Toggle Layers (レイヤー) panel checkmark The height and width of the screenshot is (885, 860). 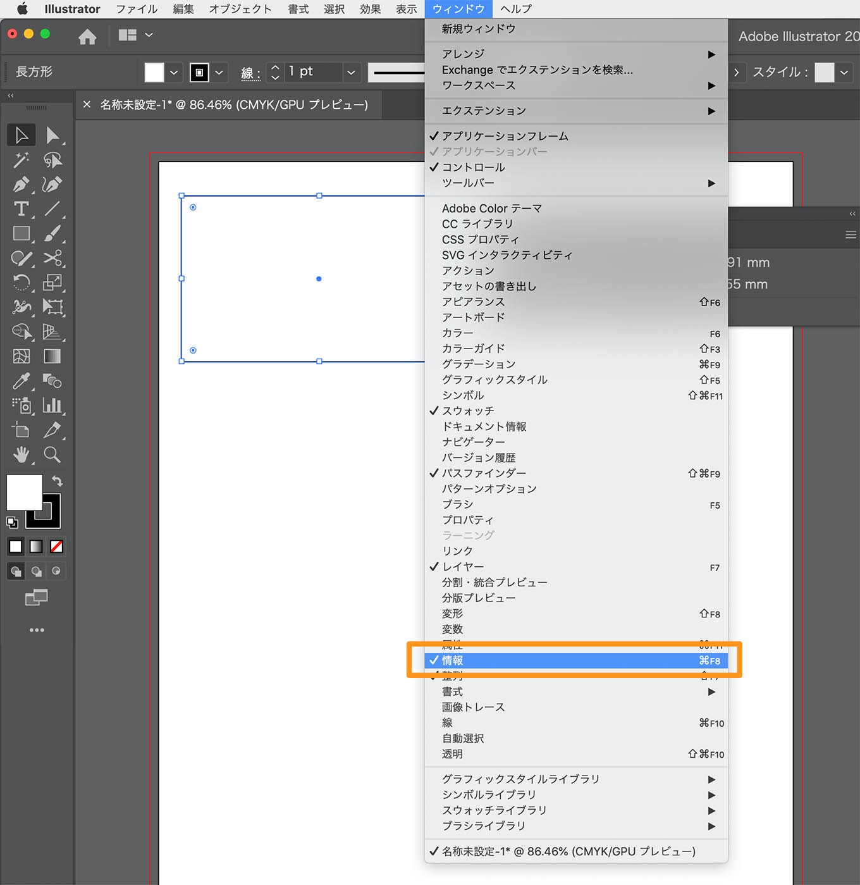tap(576, 567)
